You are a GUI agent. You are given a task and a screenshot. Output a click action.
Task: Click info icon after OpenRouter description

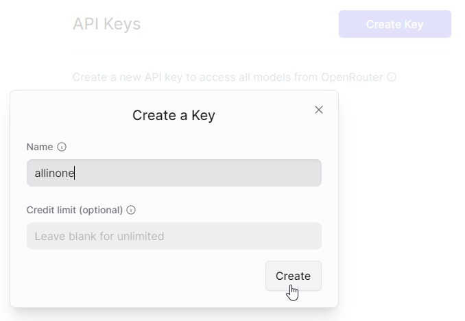click(392, 78)
